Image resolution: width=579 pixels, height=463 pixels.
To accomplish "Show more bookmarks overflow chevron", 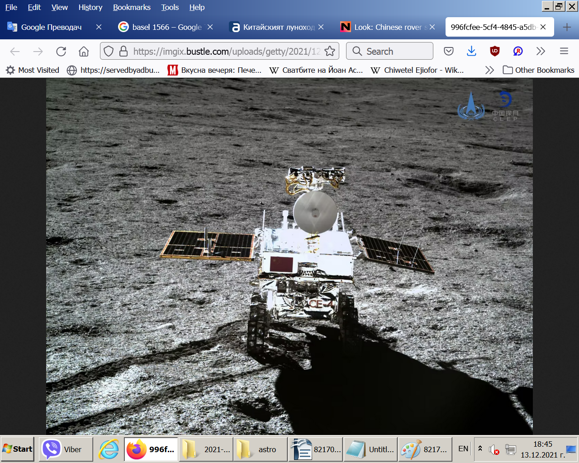I will point(489,70).
